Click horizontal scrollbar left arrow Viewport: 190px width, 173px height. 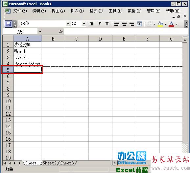tap(115, 163)
